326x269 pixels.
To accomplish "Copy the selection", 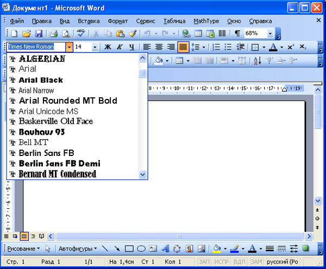I will coord(108,34).
